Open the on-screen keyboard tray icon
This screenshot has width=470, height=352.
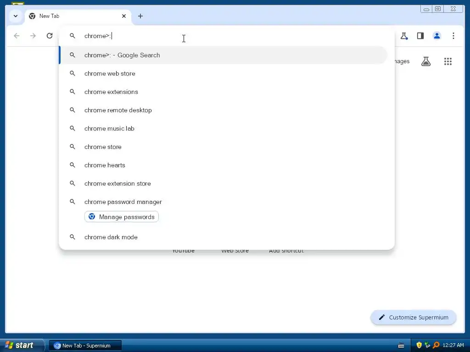pyautogui.click(x=401, y=346)
